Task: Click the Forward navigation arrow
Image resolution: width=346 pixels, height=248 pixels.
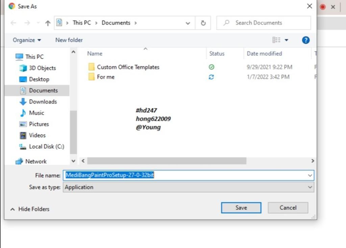Action: click(x=27, y=23)
